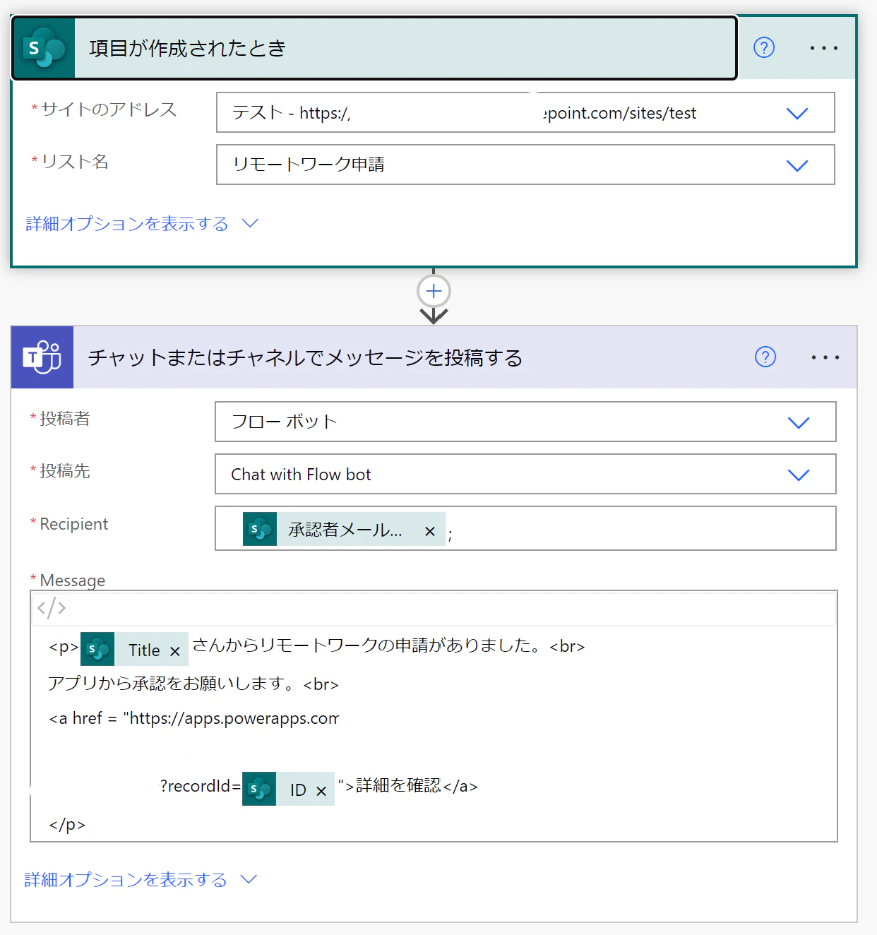877x935 pixels.
Task: Expand 詳細オプションを表示する in the Teams step
Action: click(x=141, y=880)
